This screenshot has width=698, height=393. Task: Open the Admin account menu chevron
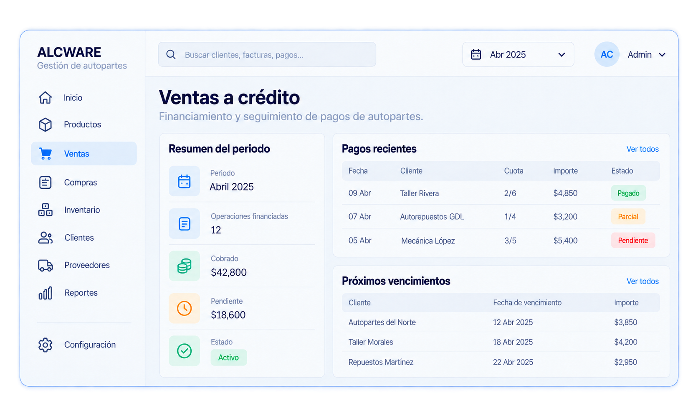click(x=662, y=55)
